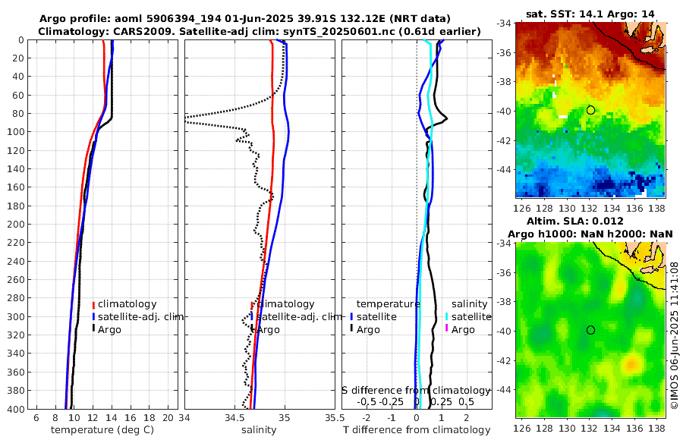The image size is (683, 440).
Task: Click the -2 T difference tick label
Action: [367, 418]
